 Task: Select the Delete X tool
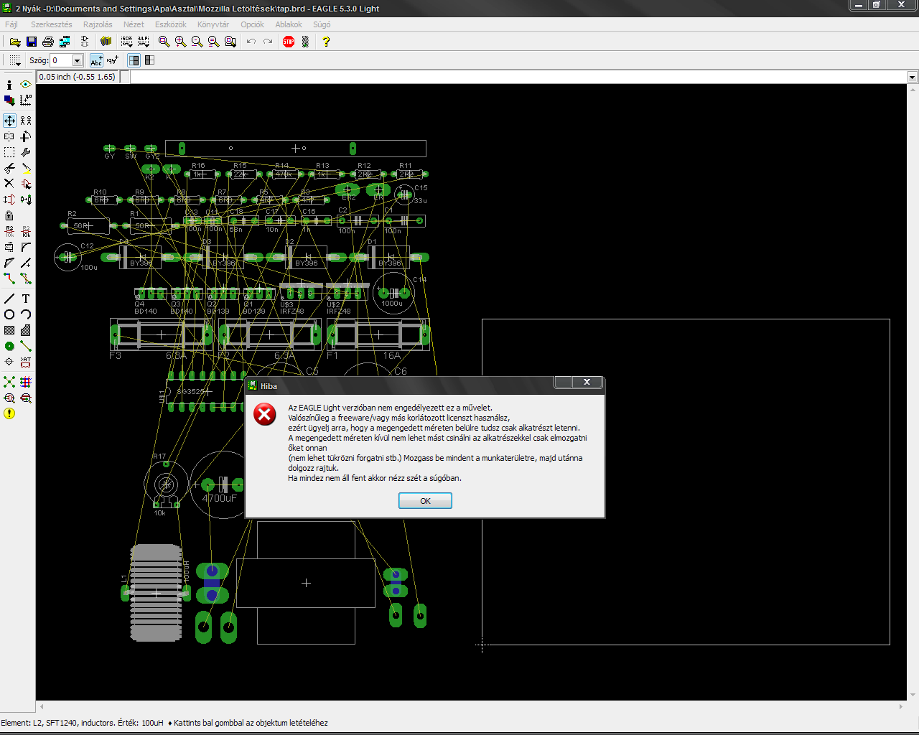(9, 184)
